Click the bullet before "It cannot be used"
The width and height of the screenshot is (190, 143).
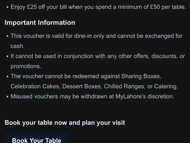[7, 56]
